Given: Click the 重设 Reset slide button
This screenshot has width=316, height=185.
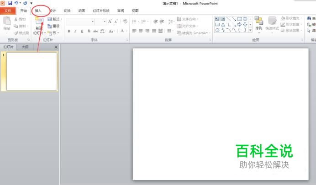Looking at the screenshot, I should [x=53, y=26].
